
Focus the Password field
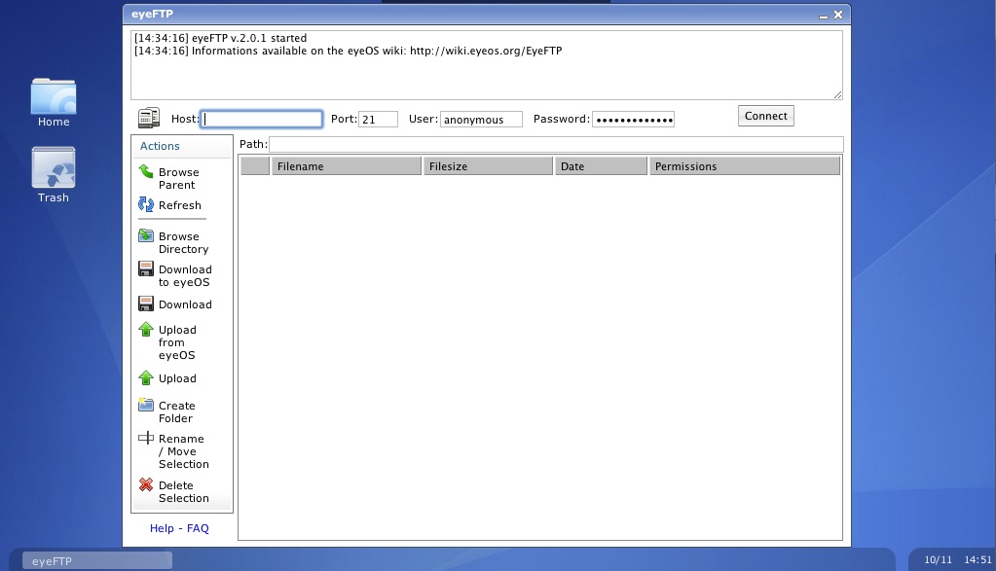click(633, 120)
